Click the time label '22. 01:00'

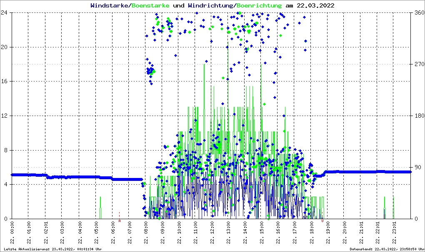point(29,233)
